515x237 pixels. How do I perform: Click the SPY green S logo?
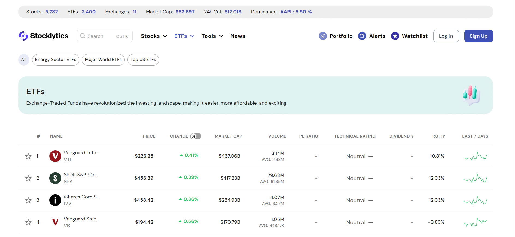click(55, 178)
